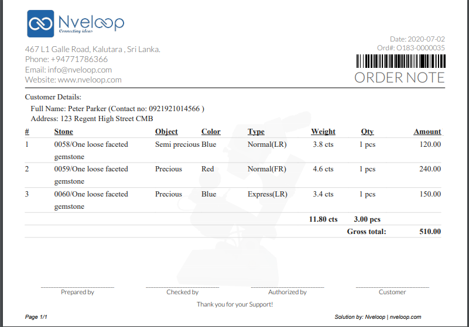Click the ORDER NOTE heading
The width and height of the screenshot is (469, 327).
399,78
